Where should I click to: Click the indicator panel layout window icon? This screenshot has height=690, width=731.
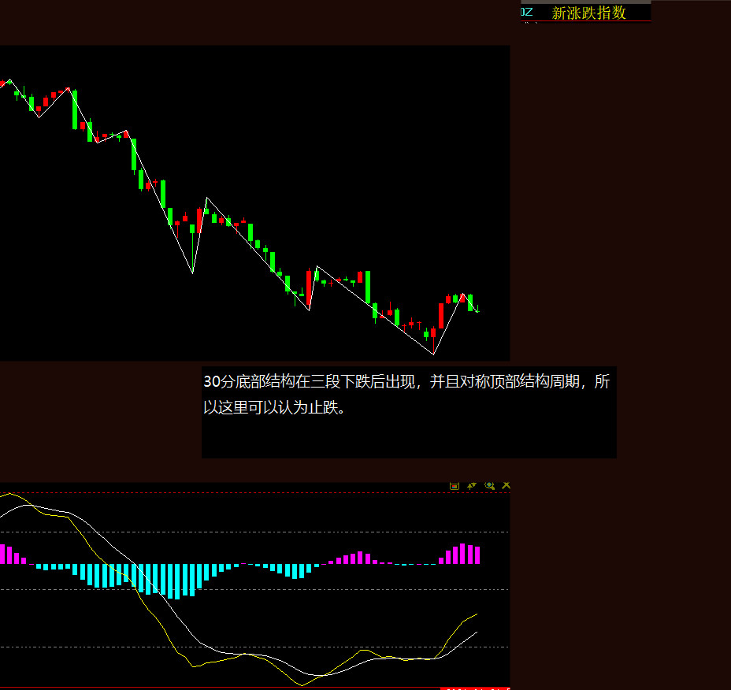tap(455, 486)
